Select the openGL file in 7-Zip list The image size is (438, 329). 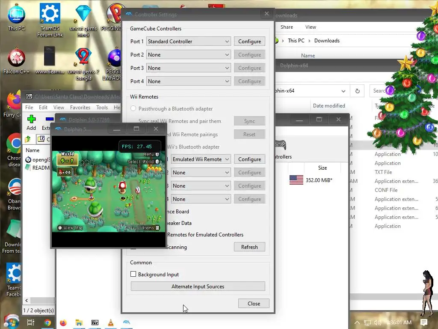[38, 160]
